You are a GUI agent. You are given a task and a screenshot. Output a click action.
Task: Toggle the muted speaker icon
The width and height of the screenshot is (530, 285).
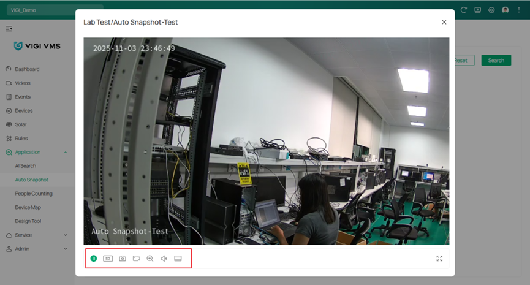coord(164,259)
